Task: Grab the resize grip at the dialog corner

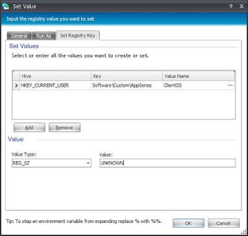Action: [244, 232]
